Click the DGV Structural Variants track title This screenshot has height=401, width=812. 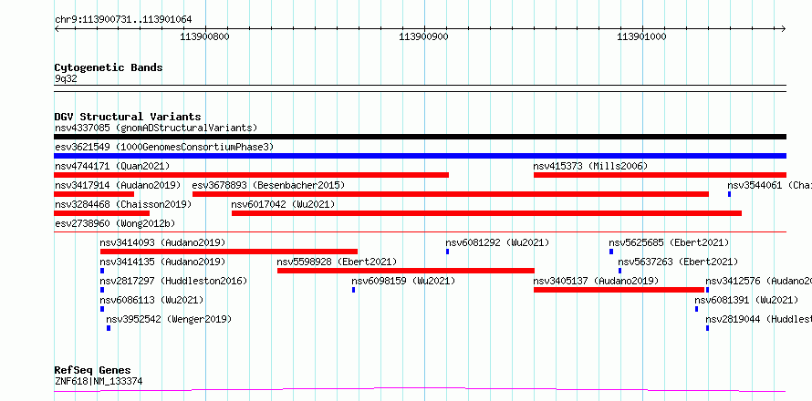tap(128, 117)
